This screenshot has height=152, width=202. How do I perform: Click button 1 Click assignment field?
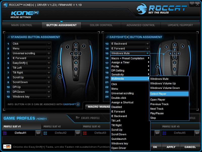[31, 44]
